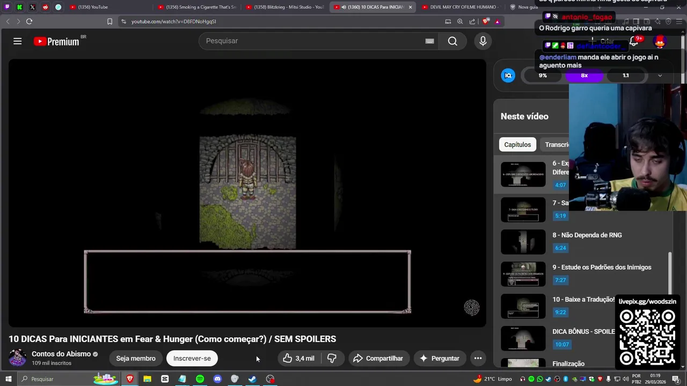The height and width of the screenshot is (386, 687).
Task: Open Brave Shields lion icon in address bar
Action: tap(486, 21)
